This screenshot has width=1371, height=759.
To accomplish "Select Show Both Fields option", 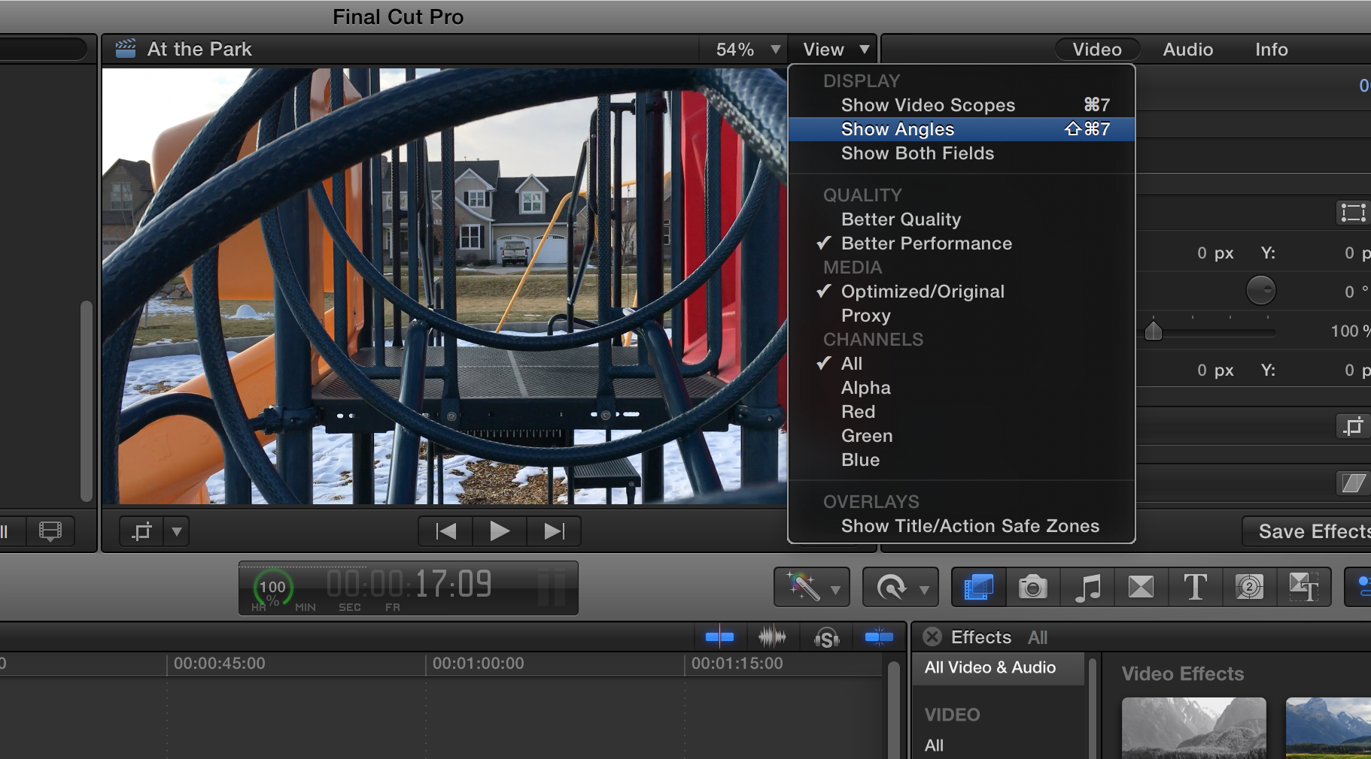I will (961, 153).
